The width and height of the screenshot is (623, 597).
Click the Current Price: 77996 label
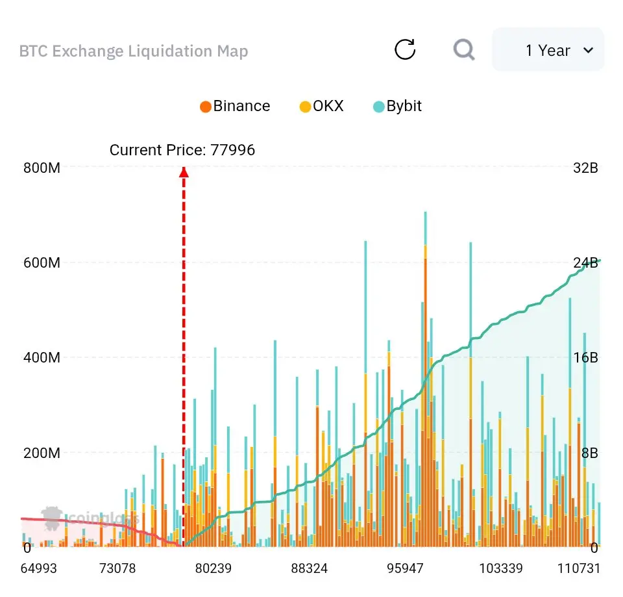pos(182,150)
